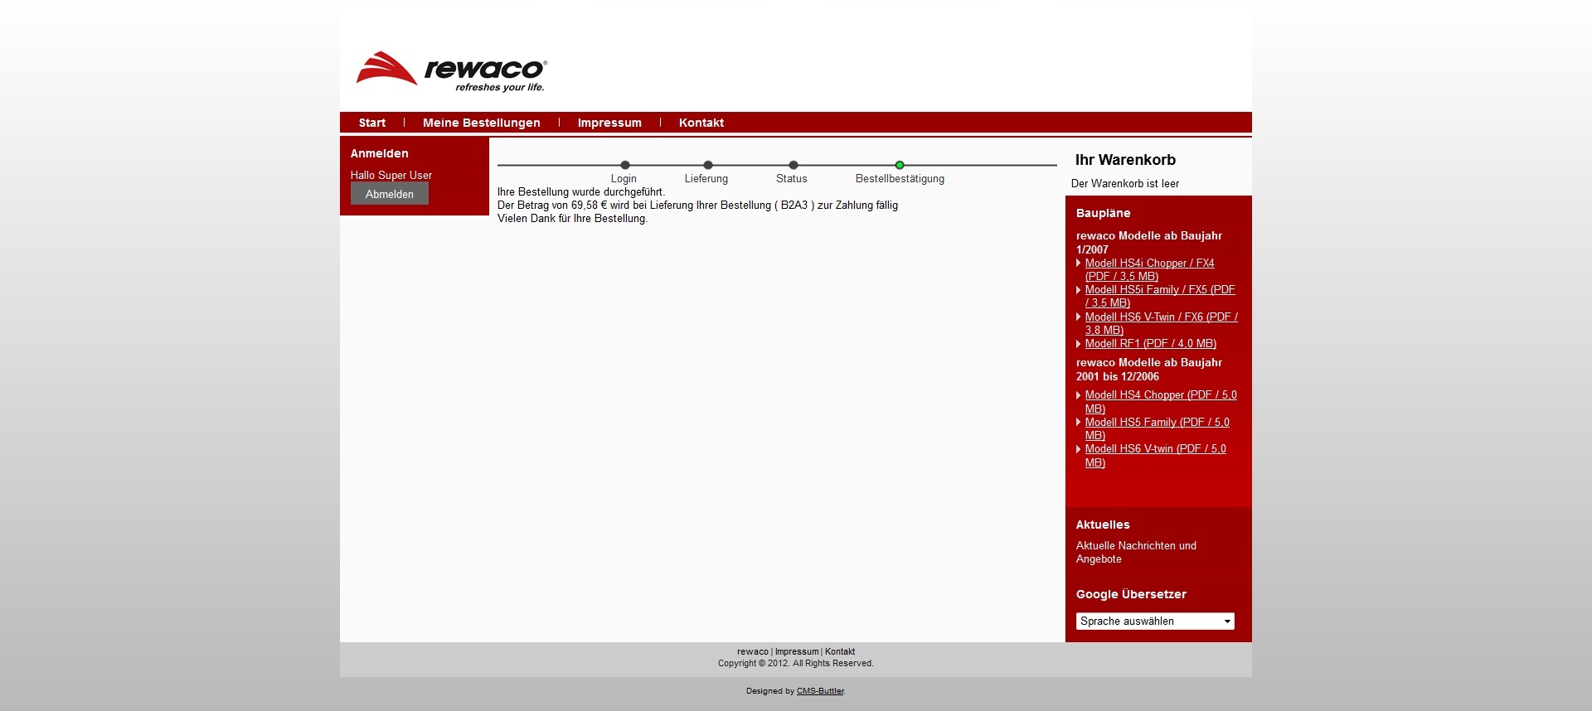Click the footer Impressum link
Viewport: 1592px width, 711px height.
[x=796, y=651]
